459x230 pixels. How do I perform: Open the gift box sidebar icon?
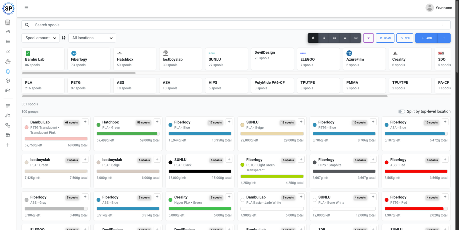click(x=8, y=135)
